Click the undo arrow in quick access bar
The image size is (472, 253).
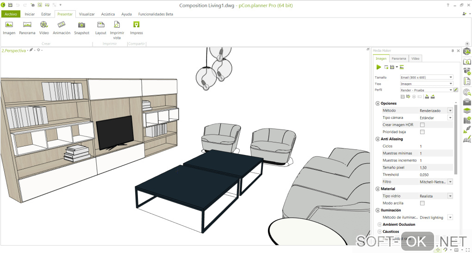18,5
